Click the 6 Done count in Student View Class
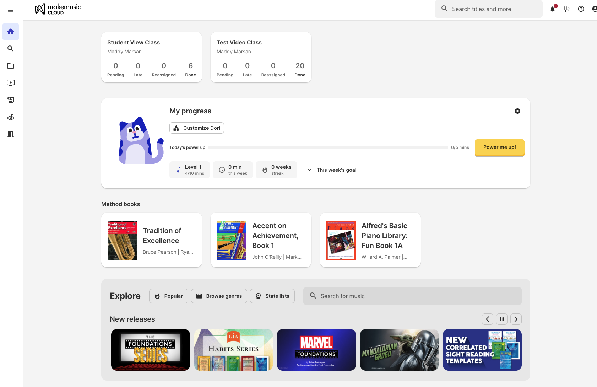 191,69
